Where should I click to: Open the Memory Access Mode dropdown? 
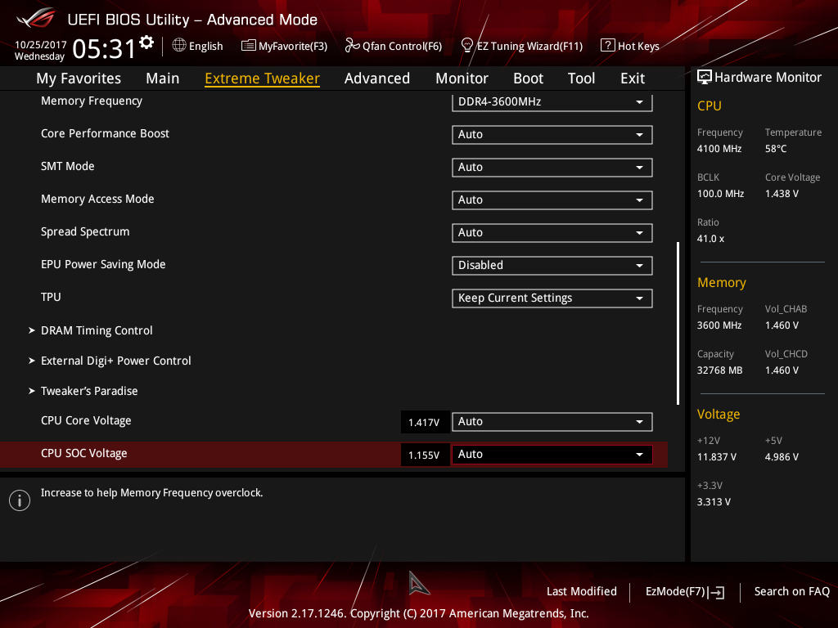point(552,200)
